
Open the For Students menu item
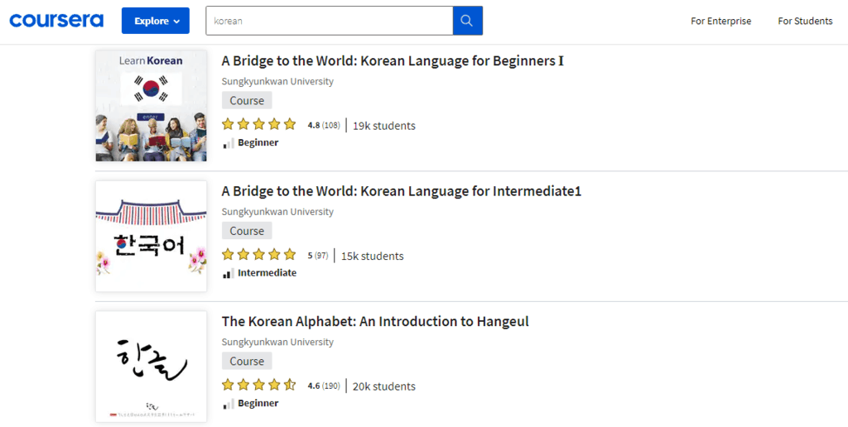(x=805, y=21)
